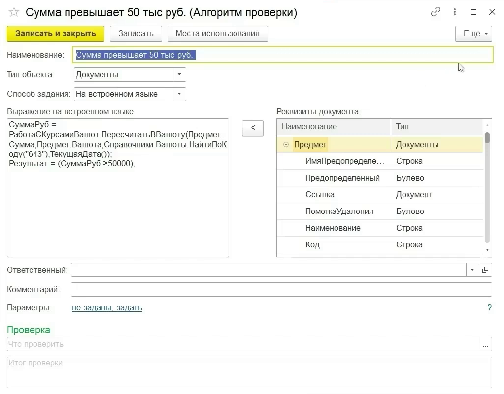
Task: Click the green question mark help icon
Action: 489,308
